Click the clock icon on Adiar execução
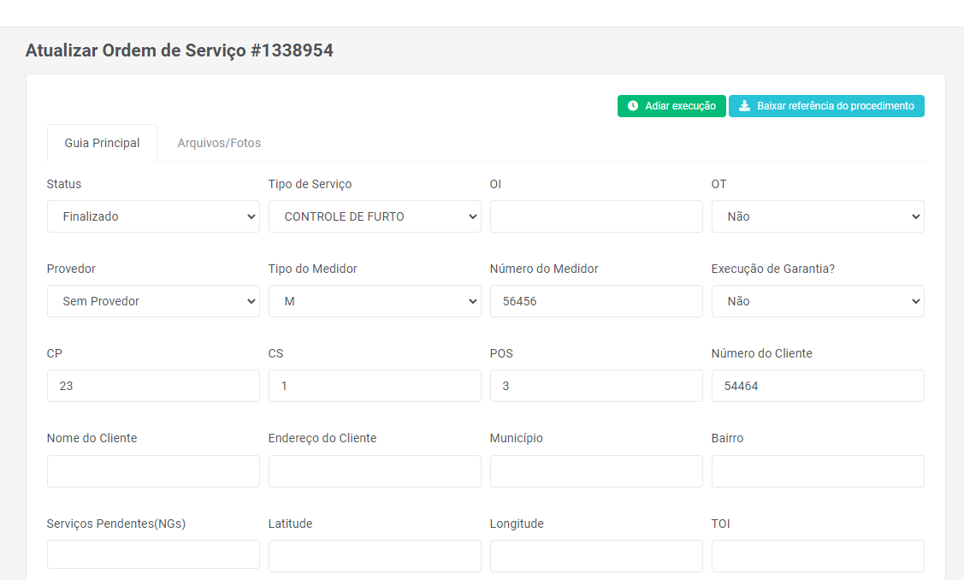The width and height of the screenshot is (964, 580). click(633, 106)
